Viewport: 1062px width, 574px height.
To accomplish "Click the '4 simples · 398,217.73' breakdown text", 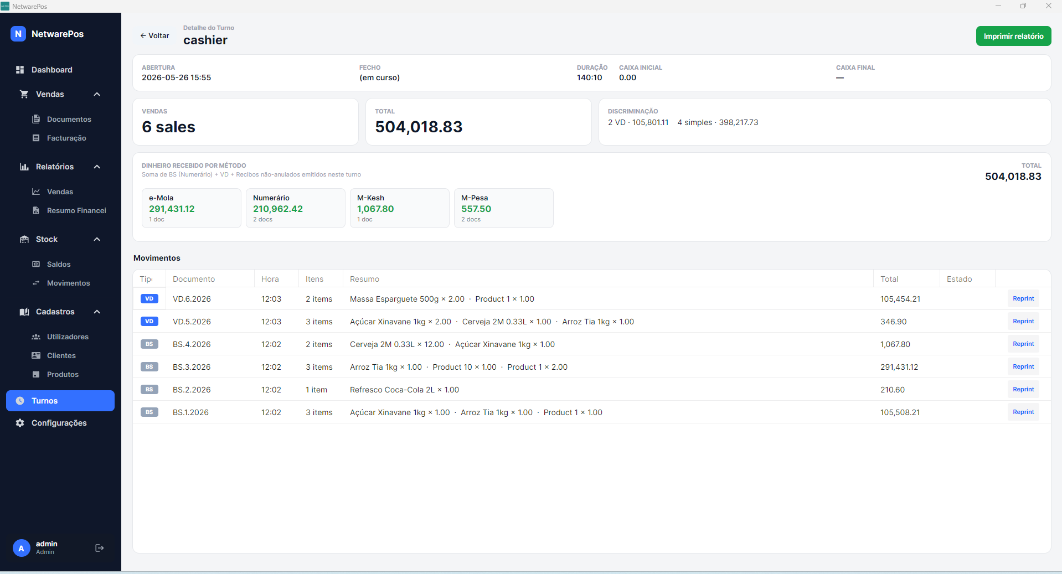I will [718, 122].
